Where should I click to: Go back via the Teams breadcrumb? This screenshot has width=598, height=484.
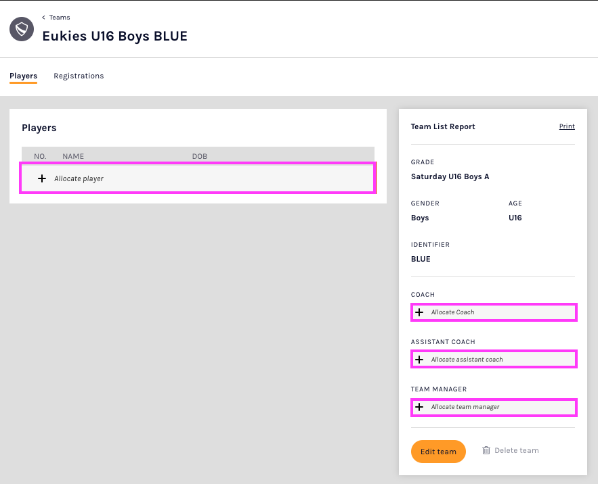point(60,18)
